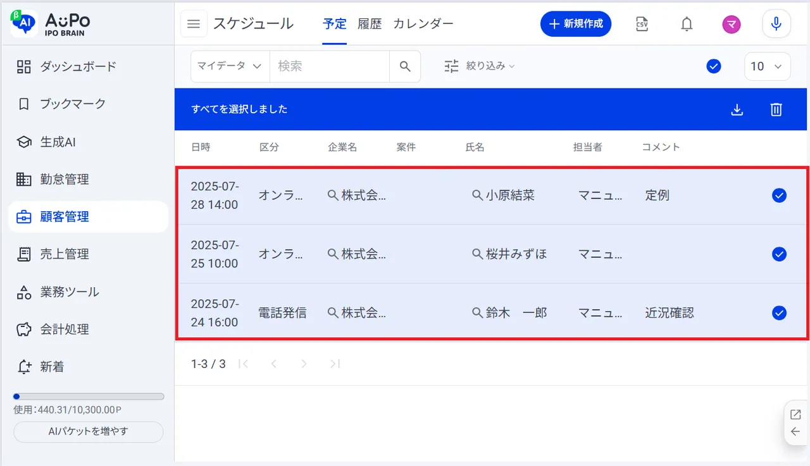Delete selected rows with trash icon
This screenshot has width=810, height=466.
776,109
